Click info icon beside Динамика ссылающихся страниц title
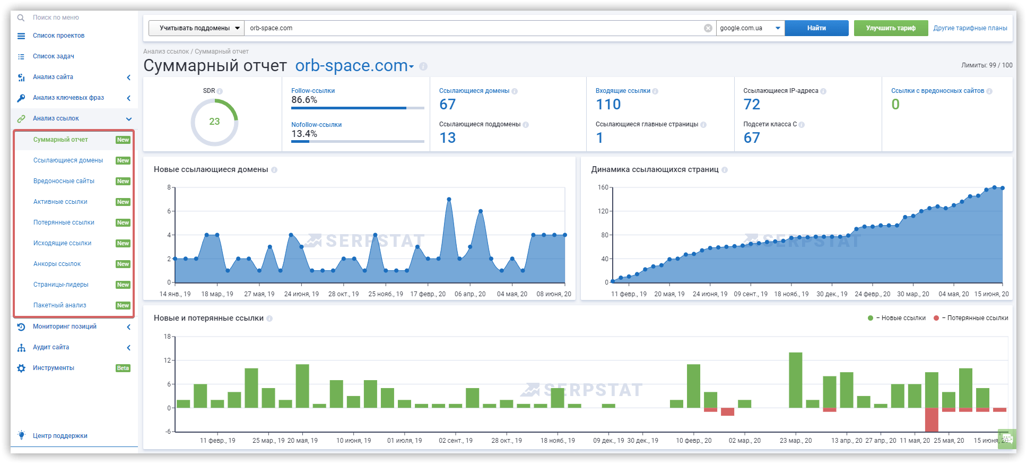The width and height of the screenshot is (1027, 464). click(725, 170)
